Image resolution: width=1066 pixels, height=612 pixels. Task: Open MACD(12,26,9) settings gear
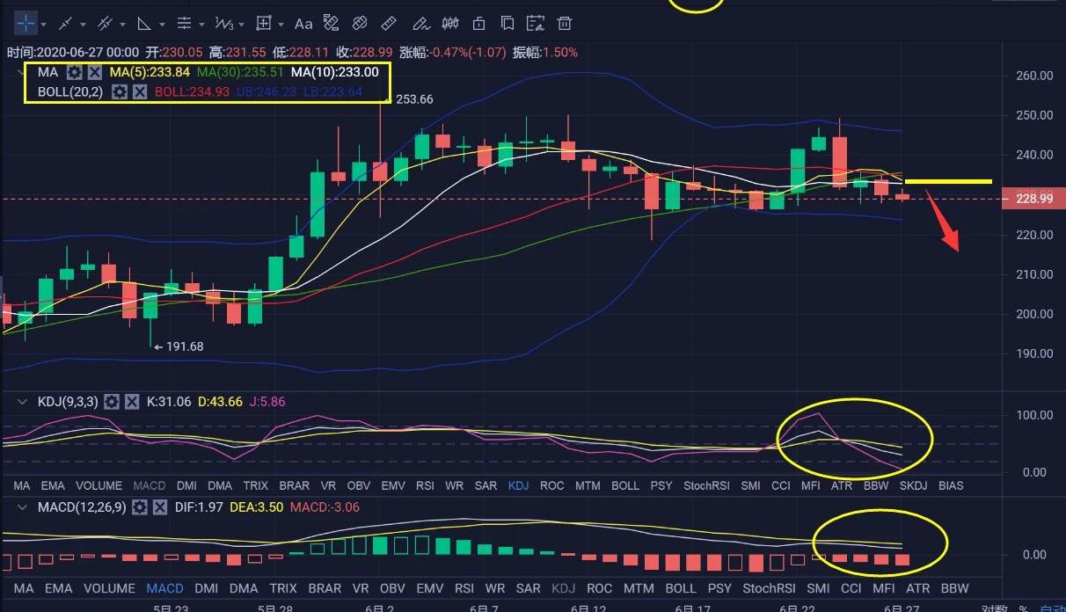point(140,507)
